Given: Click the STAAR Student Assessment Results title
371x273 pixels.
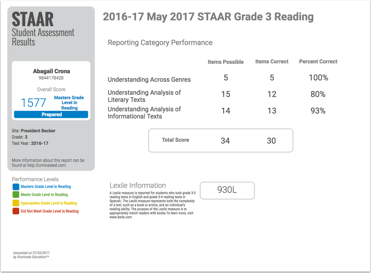Looking at the screenshot, I should point(43,29).
